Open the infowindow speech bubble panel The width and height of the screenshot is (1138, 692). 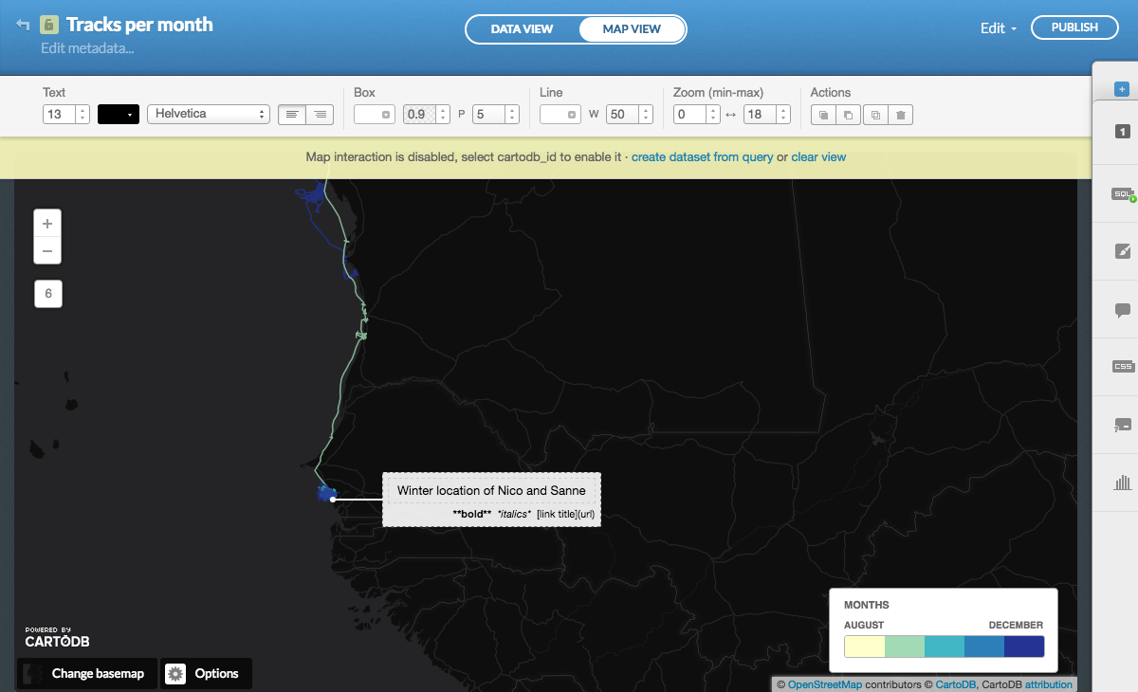[1122, 310]
